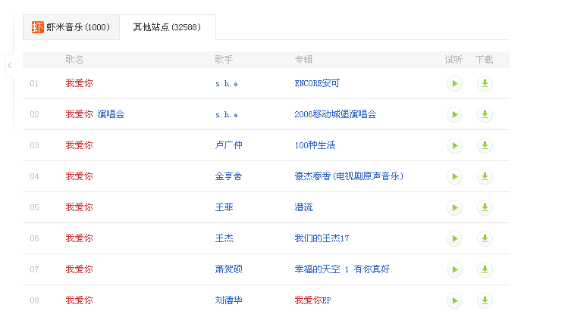Viewport: 568px width, 314px height.
Task: Open album 幸福的天空 1 有你真好
Action: coord(342,269)
